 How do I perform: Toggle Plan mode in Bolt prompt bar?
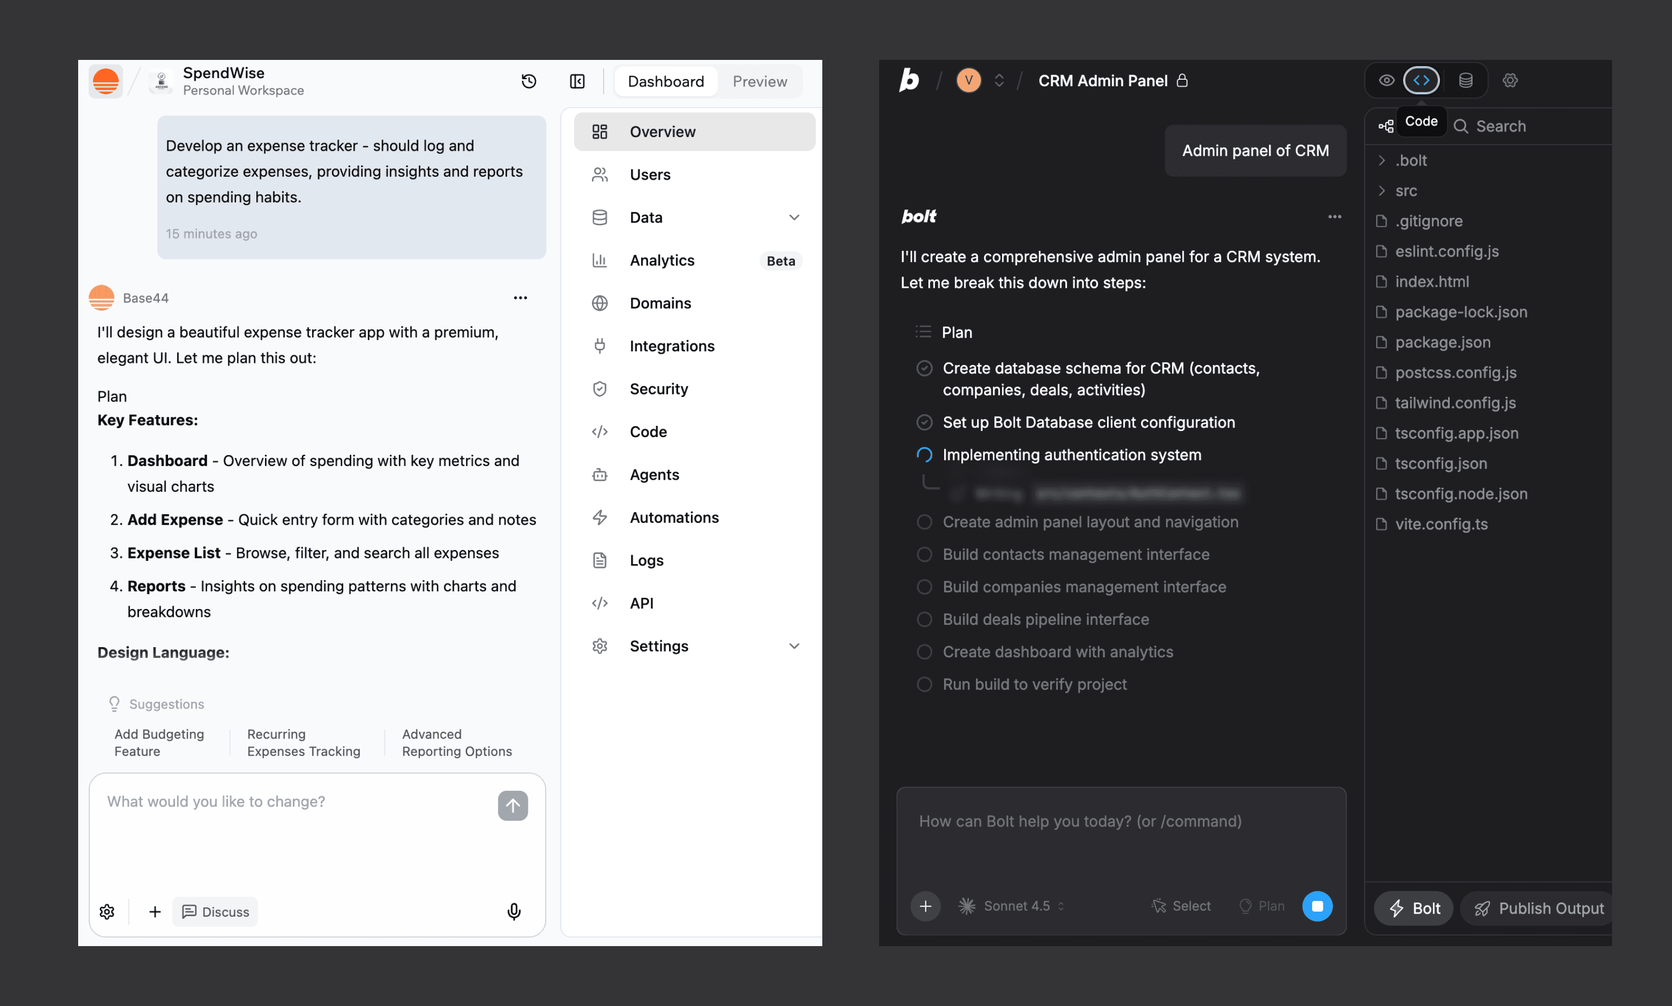tap(1262, 906)
